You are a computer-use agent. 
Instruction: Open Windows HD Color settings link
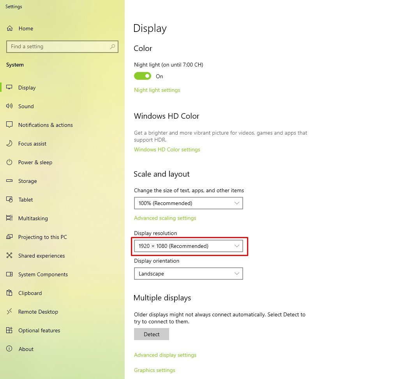(167, 149)
